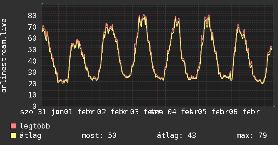This screenshot has width=278, height=145.
Task: Select the legtöbb legend label
Action: [35, 126]
